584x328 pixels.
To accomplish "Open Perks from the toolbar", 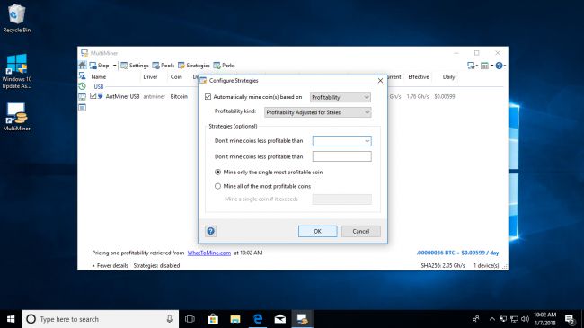I will click(x=225, y=66).
